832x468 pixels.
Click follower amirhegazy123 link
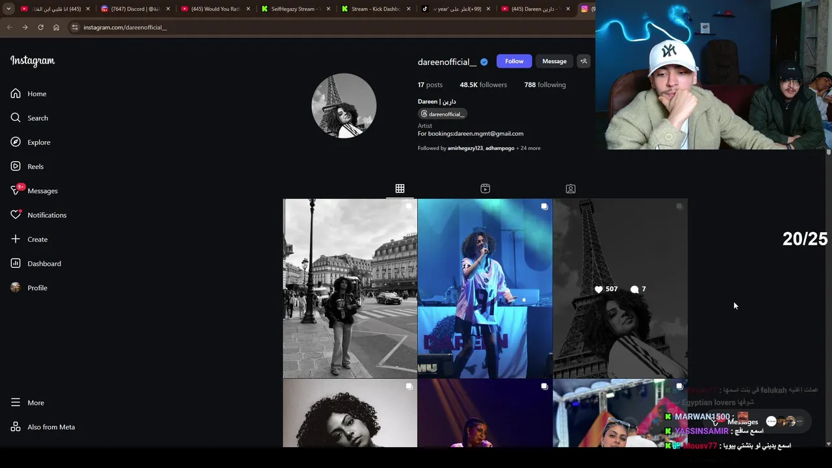(465, 148)
